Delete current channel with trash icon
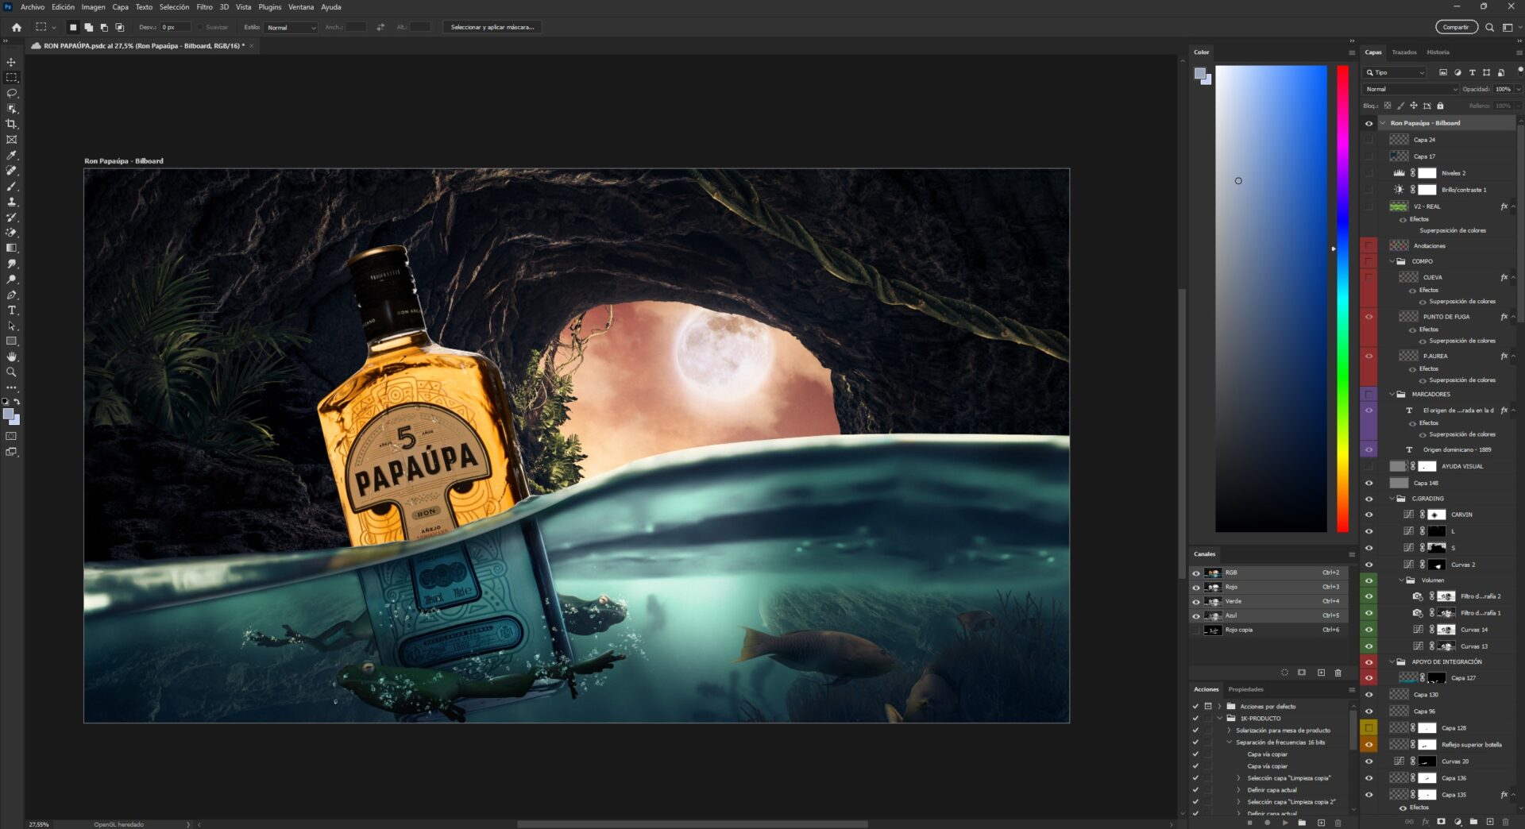The image size is (1525, 829). 1338,673
